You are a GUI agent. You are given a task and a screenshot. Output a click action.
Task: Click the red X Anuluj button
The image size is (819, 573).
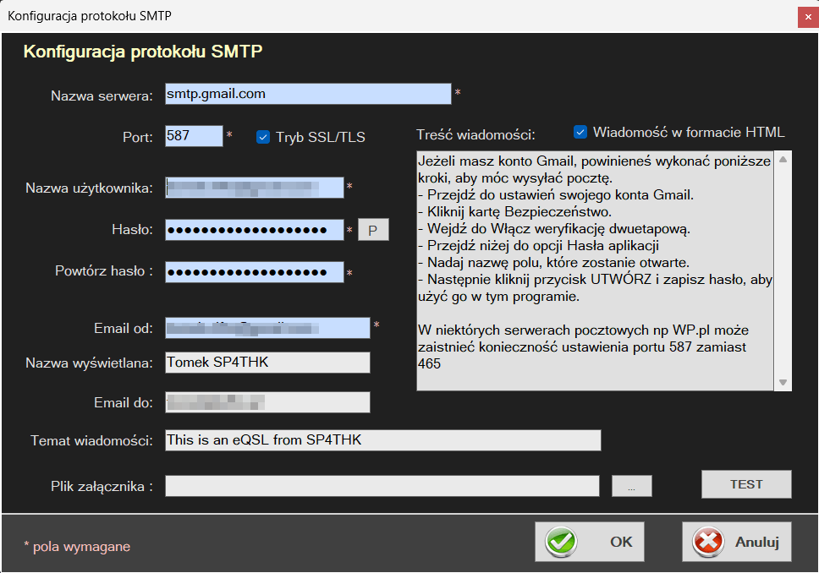736,542
